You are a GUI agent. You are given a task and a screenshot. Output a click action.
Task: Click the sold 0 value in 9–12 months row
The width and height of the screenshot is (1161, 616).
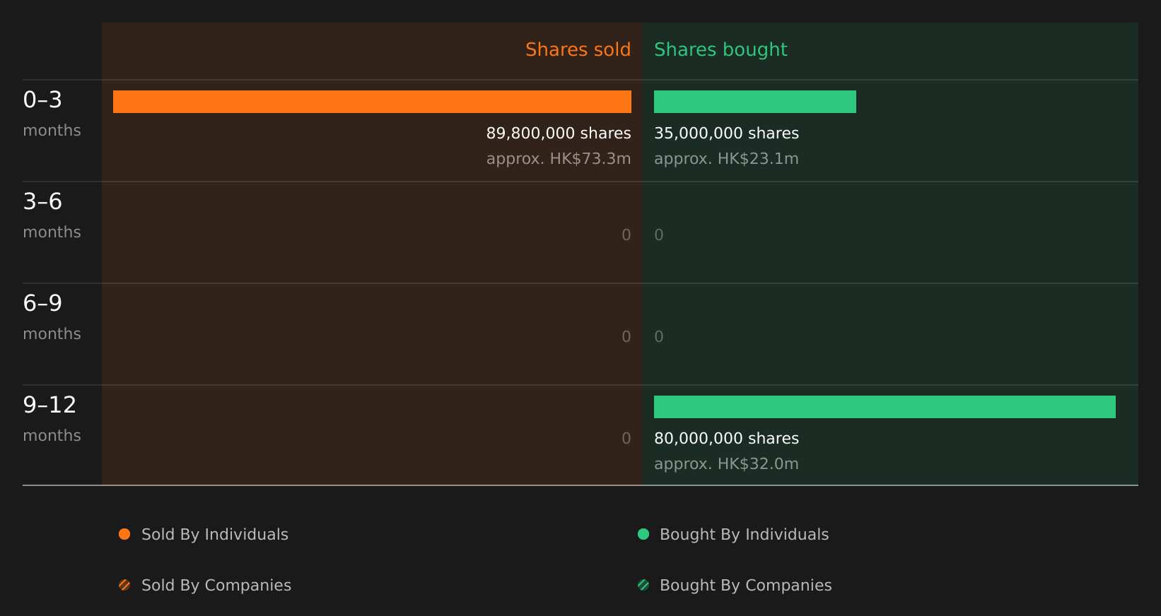[x=626, y=439]
